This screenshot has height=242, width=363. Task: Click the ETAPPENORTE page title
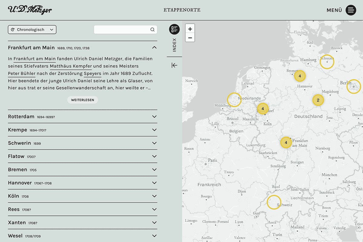(x=182, y=10)
